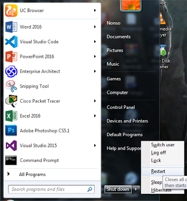This screenshot has width=187, height=201.
Task: Click the Visual Studio 2015 text label
Action: 38,145
